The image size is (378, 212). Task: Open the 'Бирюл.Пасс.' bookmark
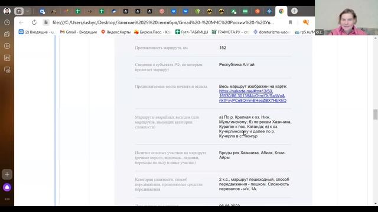[x=152, y=32]
